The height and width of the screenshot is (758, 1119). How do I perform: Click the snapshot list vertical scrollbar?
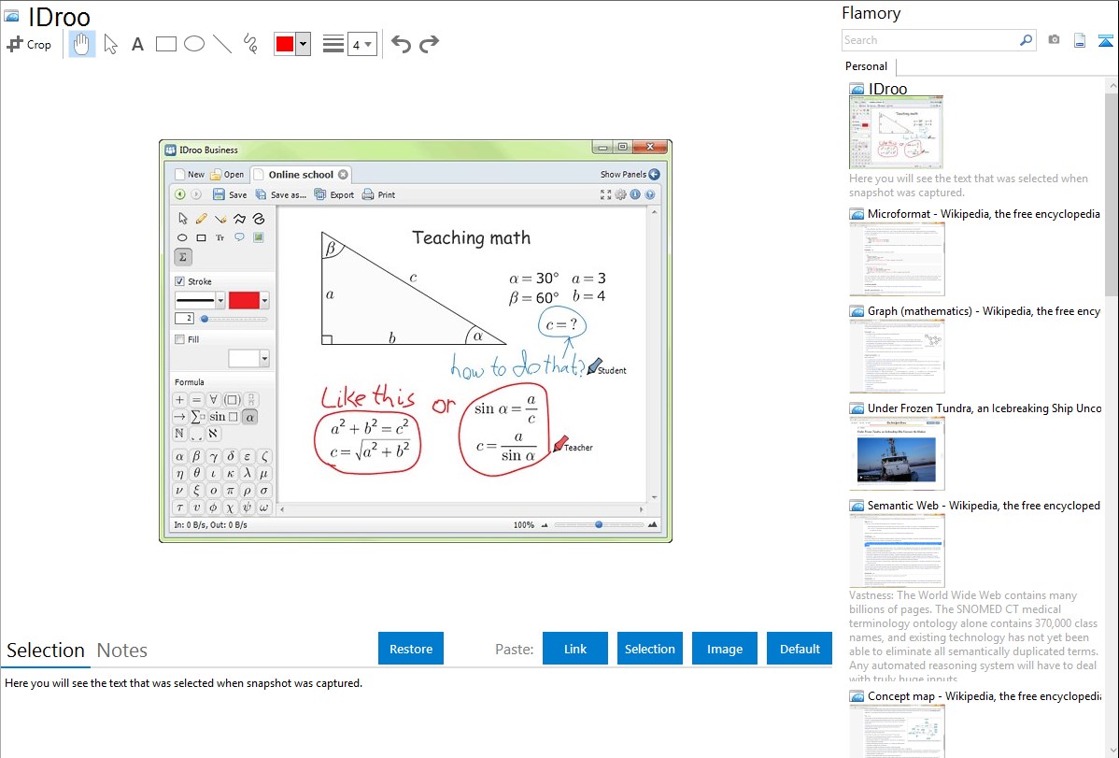(x=1112, y=193)
